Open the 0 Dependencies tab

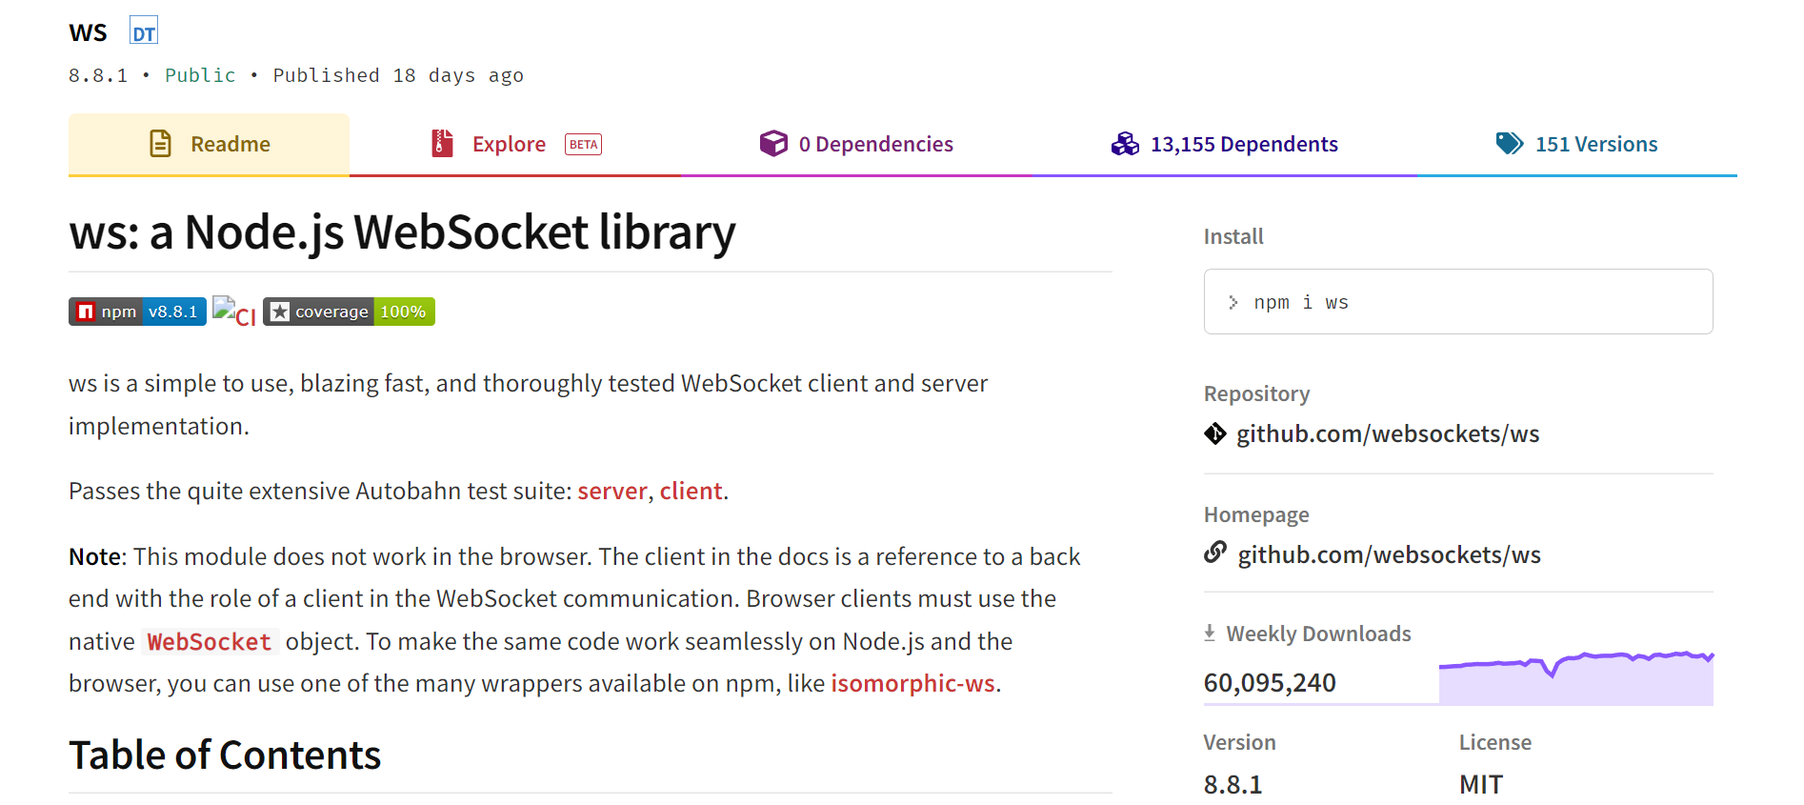pos(857,144)
